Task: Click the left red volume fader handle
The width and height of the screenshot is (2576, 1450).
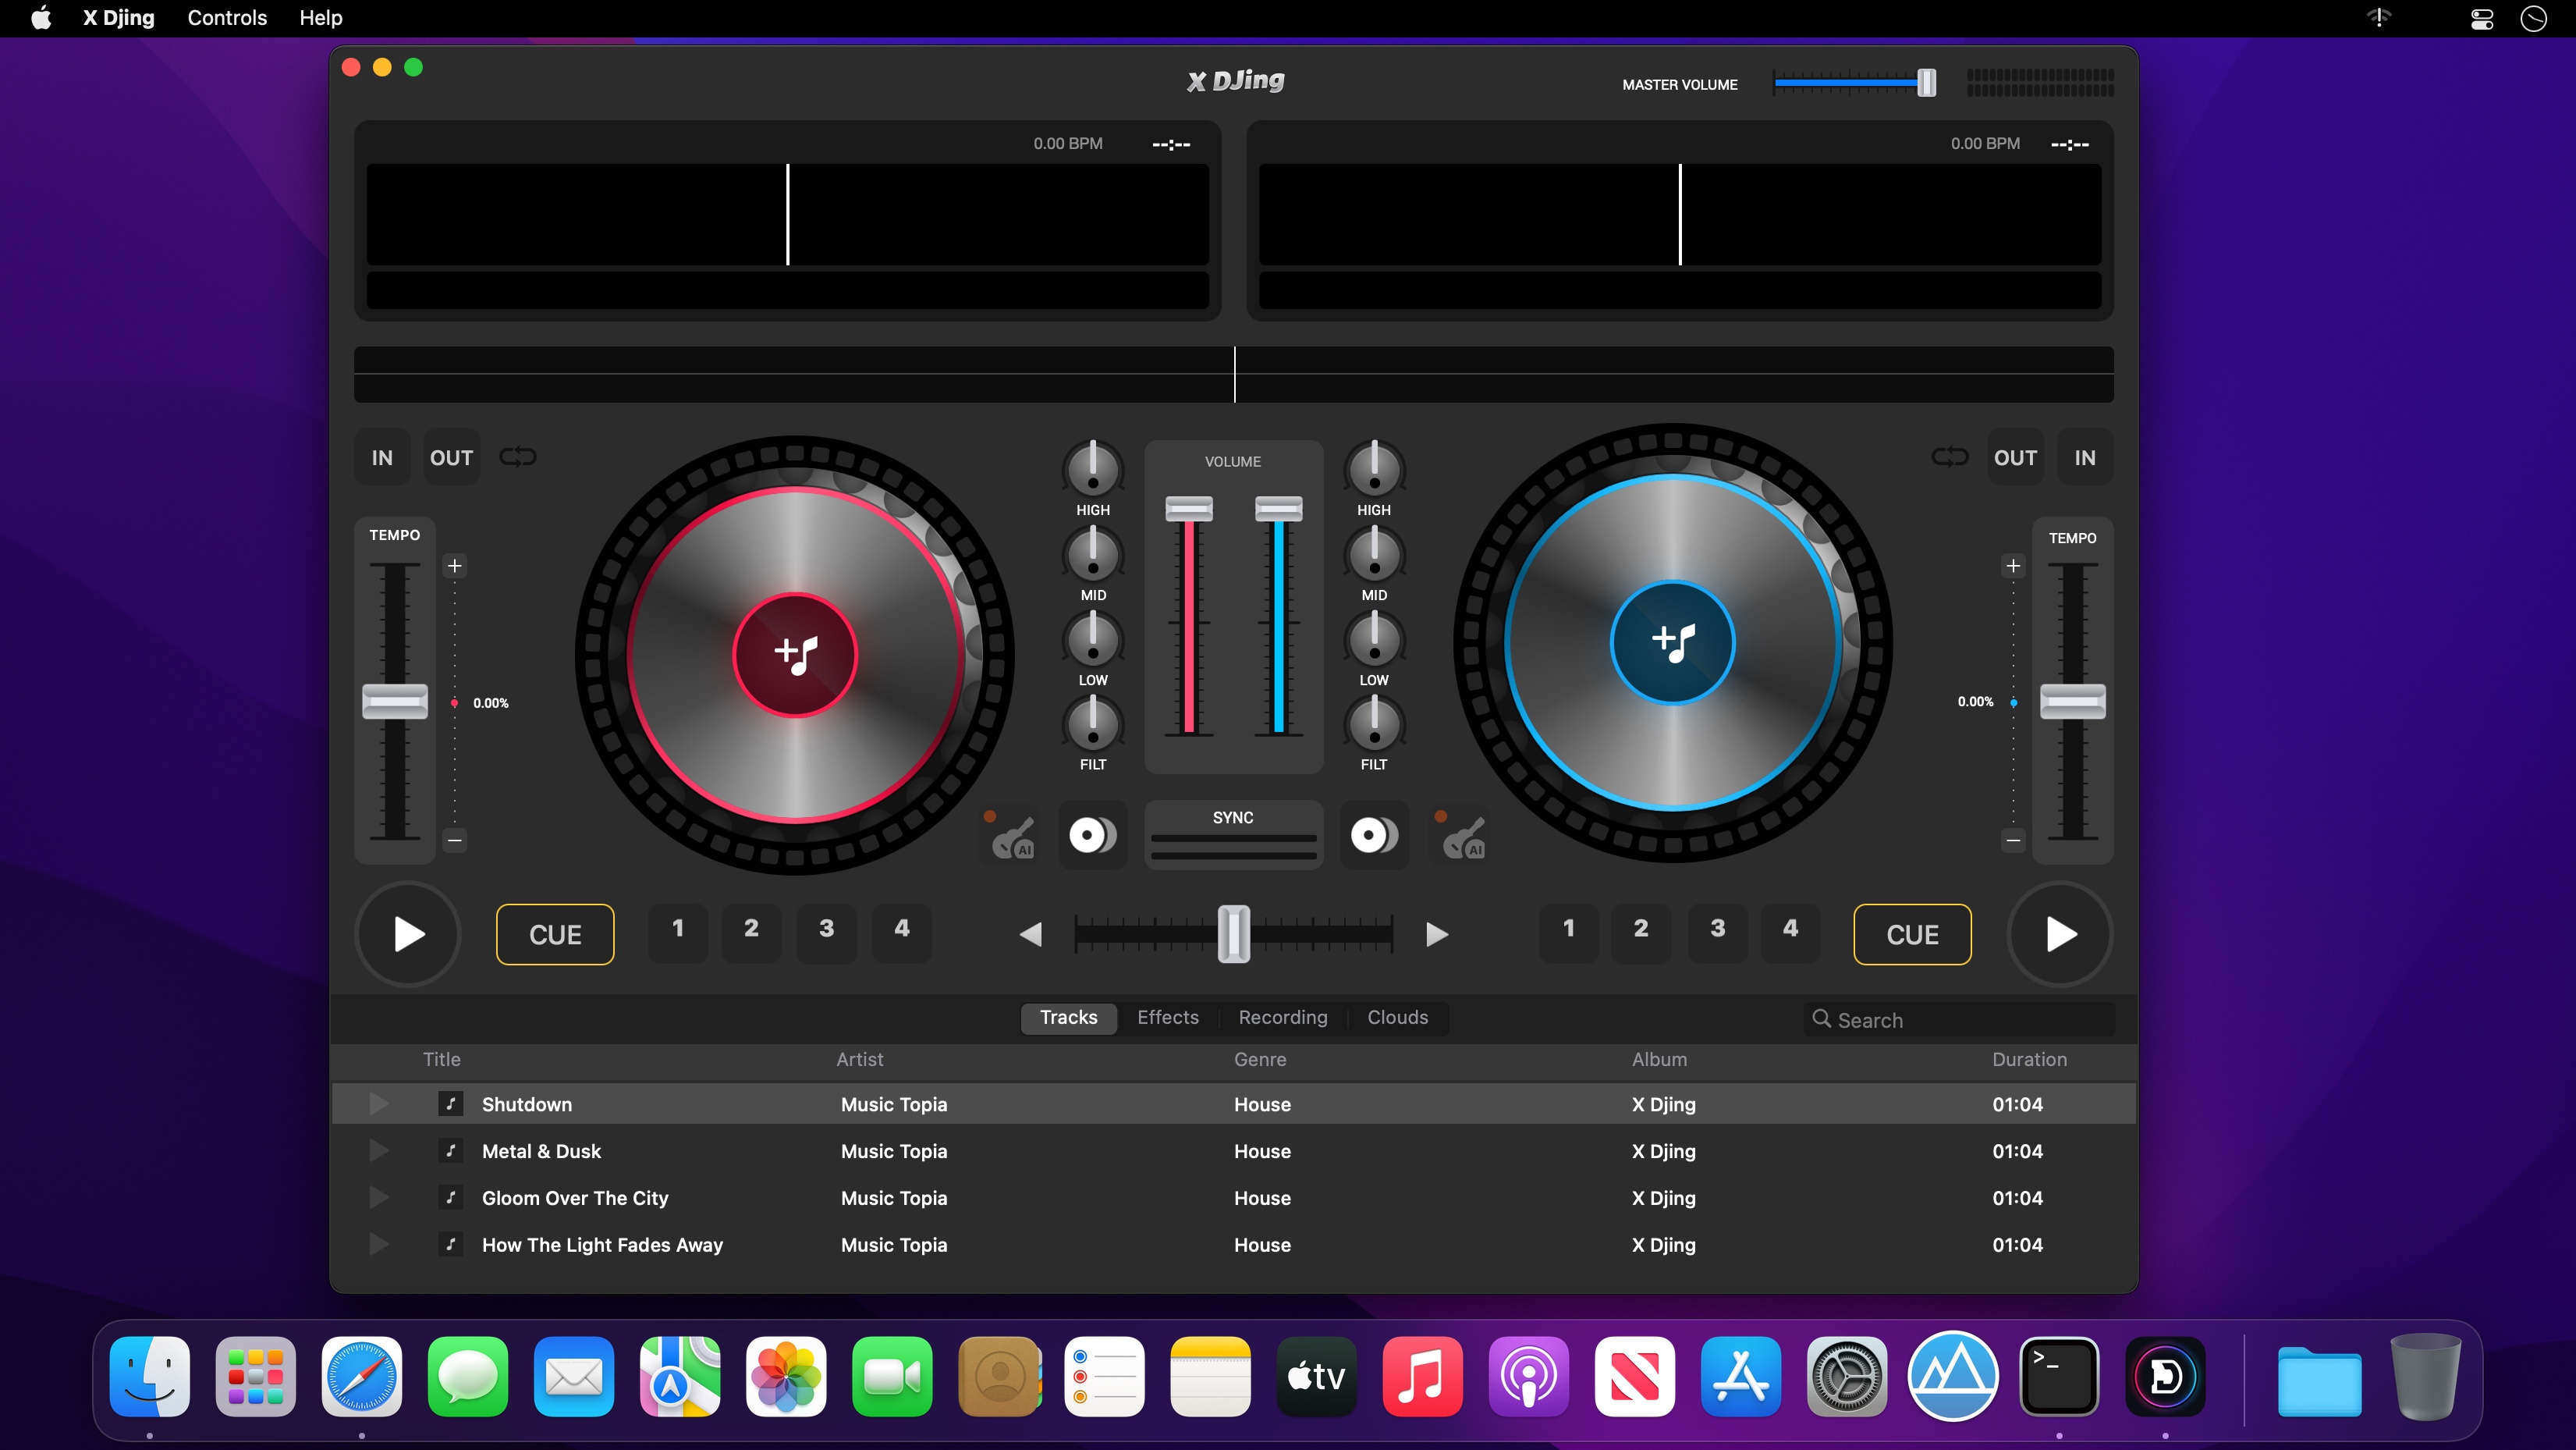Action: (x=1189, y=508)
